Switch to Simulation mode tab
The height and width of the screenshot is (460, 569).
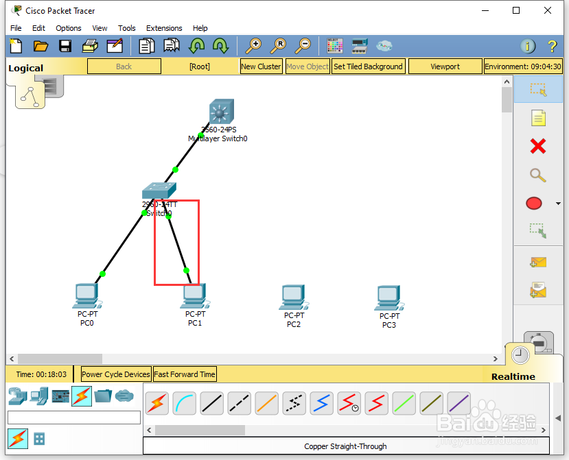point(541,341)
